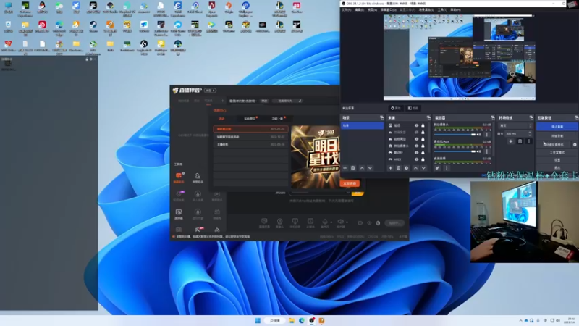Unlock the image source in Sources list
The width and height of the screenshot is (579, 326).
pyautogui.click(x=423, y=125)
